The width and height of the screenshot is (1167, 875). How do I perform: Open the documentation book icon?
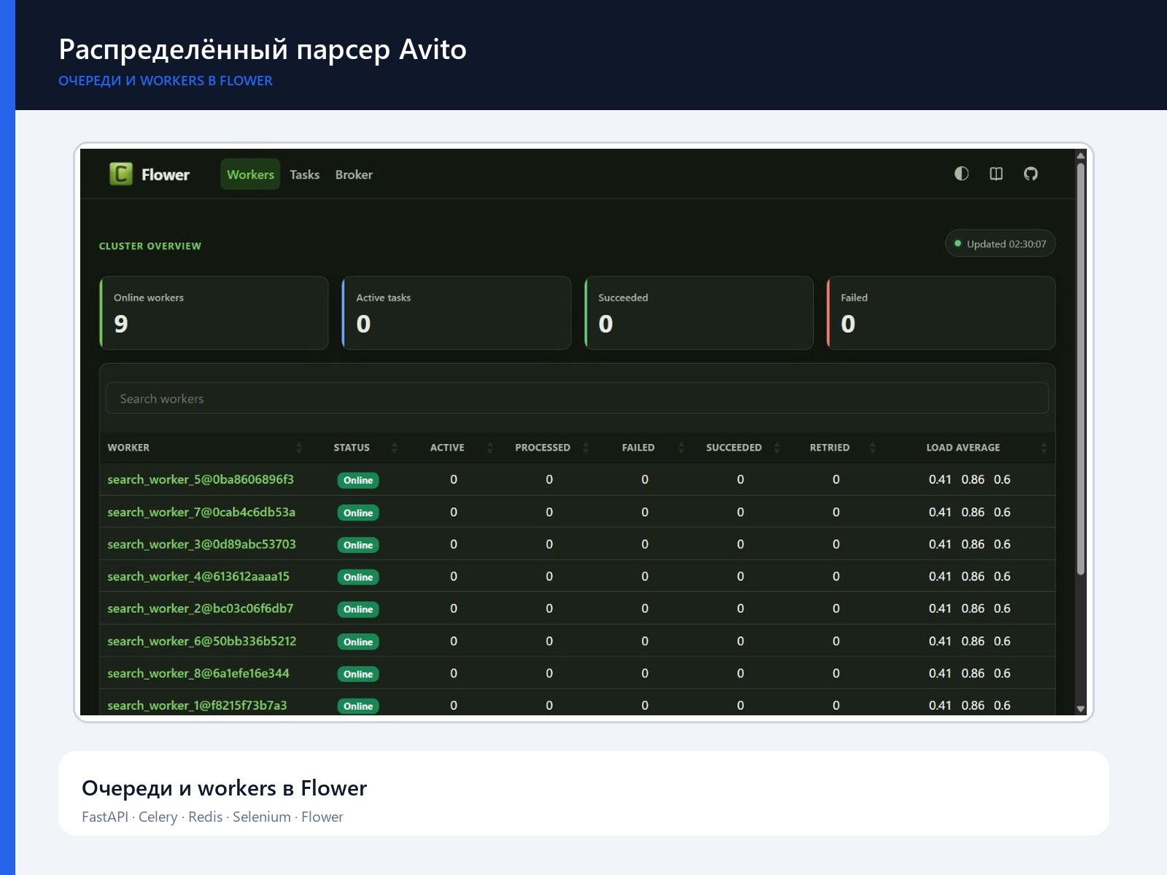[996, 174]
